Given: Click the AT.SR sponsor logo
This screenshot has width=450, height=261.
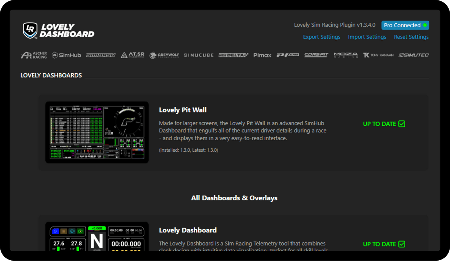Looking at the screenshot, I should [x=132, y=55].
